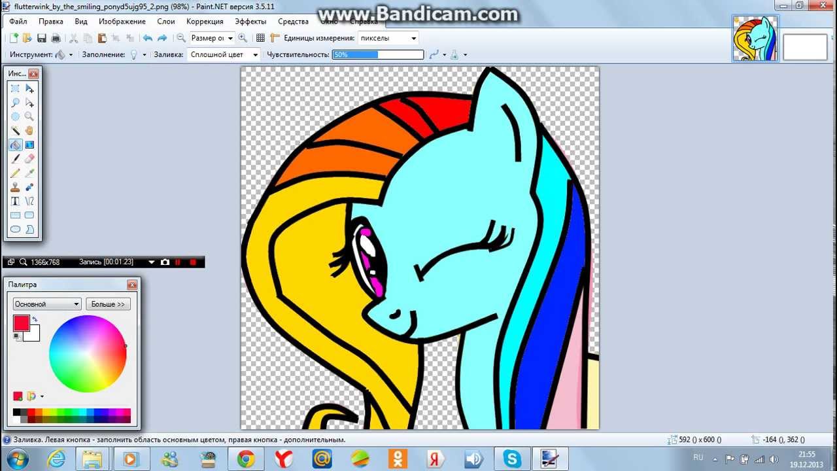Screen dimensions: 837x471
Task: Select the Ellipse shape tool
Action: click(x=15, y=230)
